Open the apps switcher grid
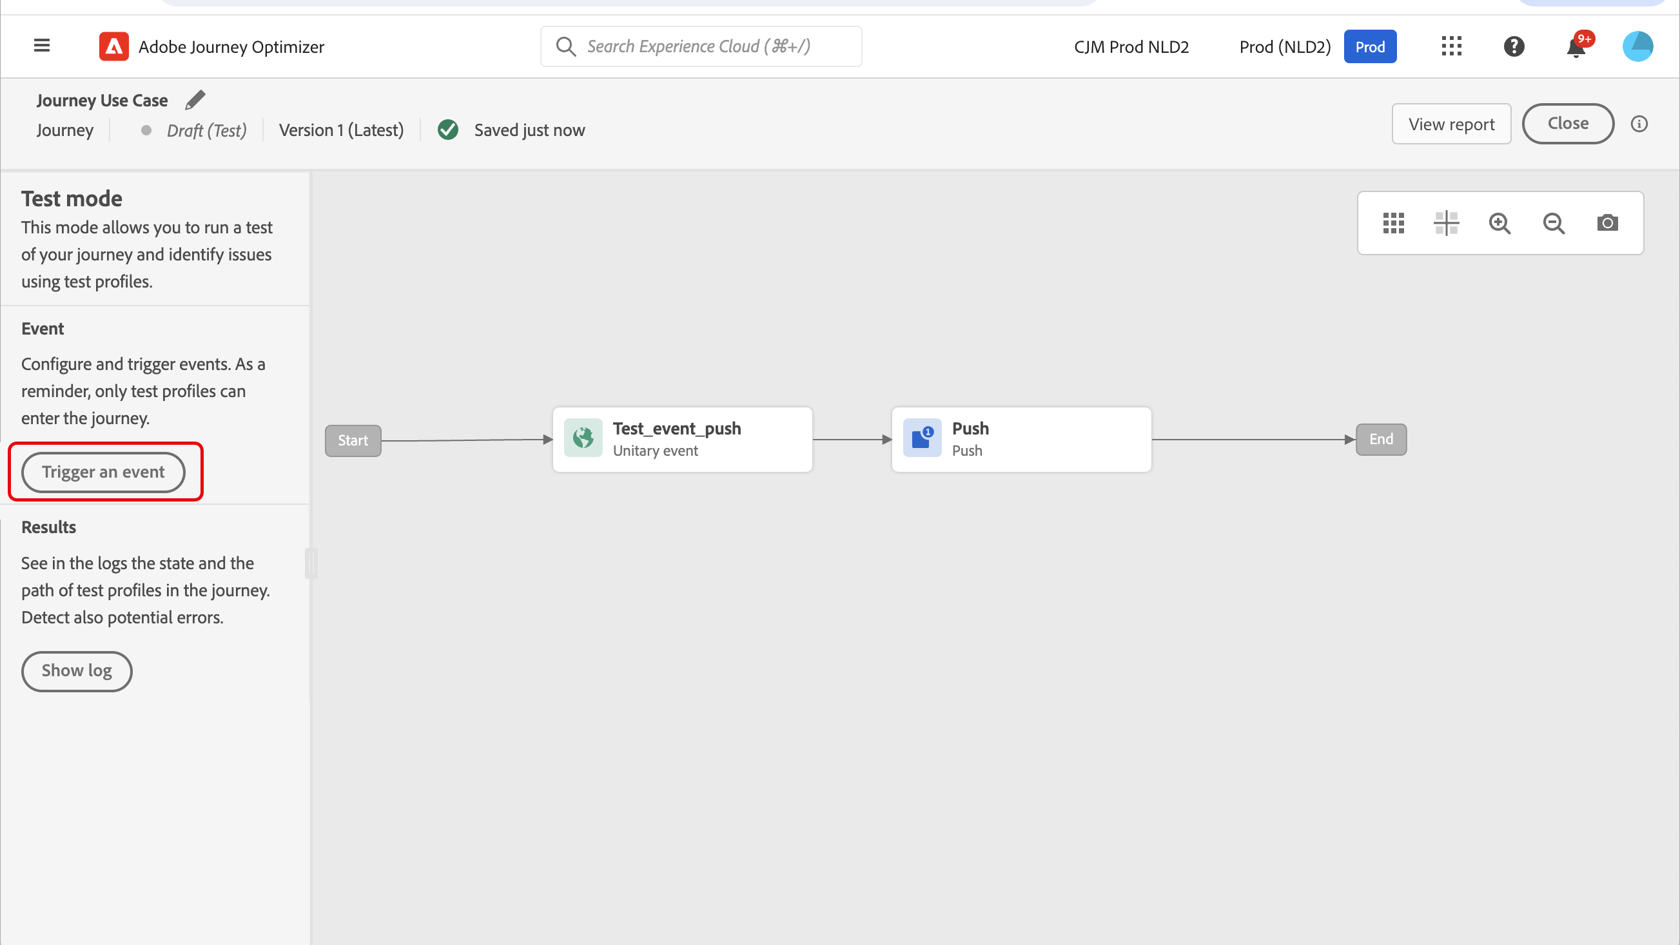The image size is (1680, 945). coord(1451,46)
